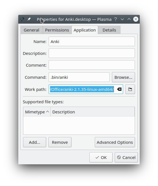This screenshot has width=158, height=186.
Task: Click the Command field with .bin/anki
Action: tap(79, 77)
